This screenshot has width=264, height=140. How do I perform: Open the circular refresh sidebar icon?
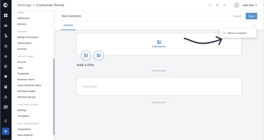tap(6, 56)
